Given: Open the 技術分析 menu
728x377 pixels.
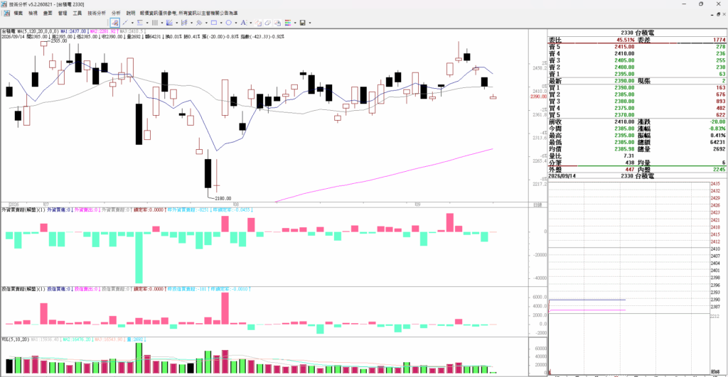Looking at the screenshot, I should [x=97, y=13].
